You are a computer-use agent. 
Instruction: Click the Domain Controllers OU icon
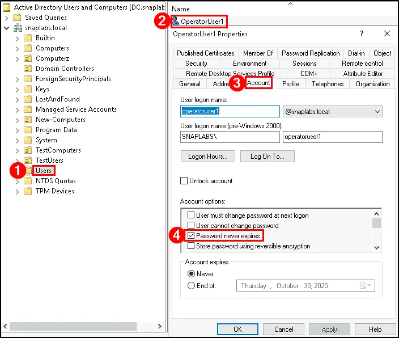click(x=28, y=69)
